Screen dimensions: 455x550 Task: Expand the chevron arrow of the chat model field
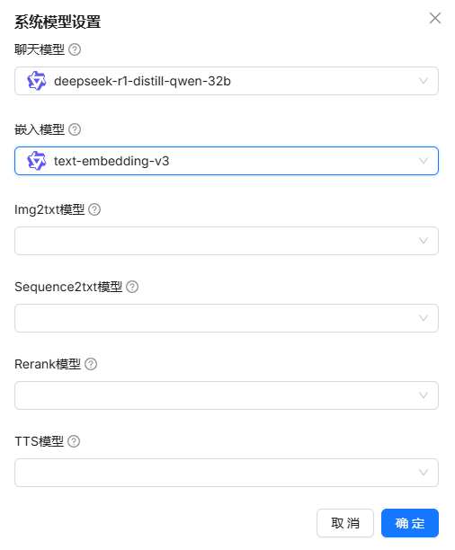point(424,81)
